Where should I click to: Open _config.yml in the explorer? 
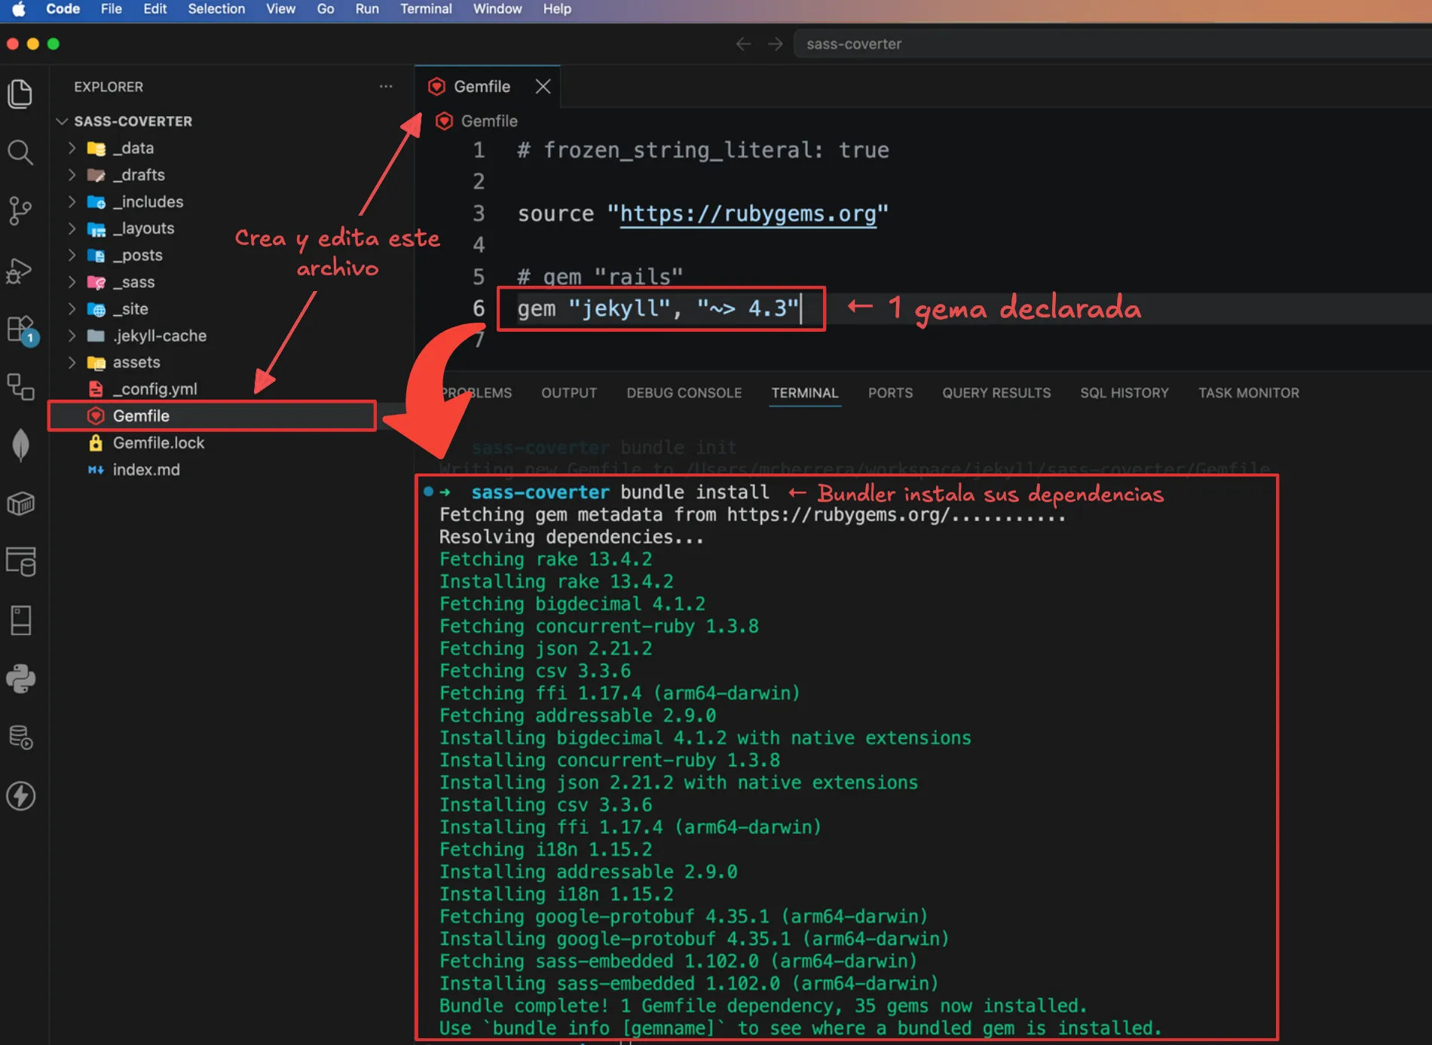click(x=155, y=389)
